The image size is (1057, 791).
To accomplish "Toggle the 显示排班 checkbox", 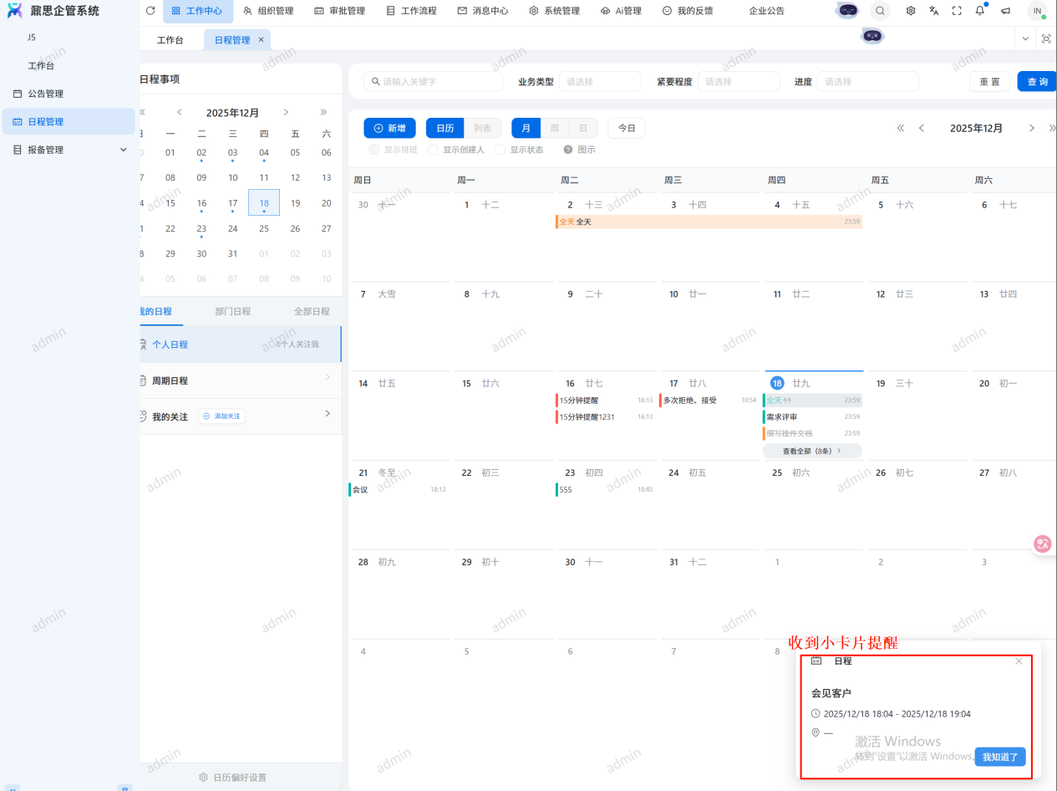I will (374, 150).
